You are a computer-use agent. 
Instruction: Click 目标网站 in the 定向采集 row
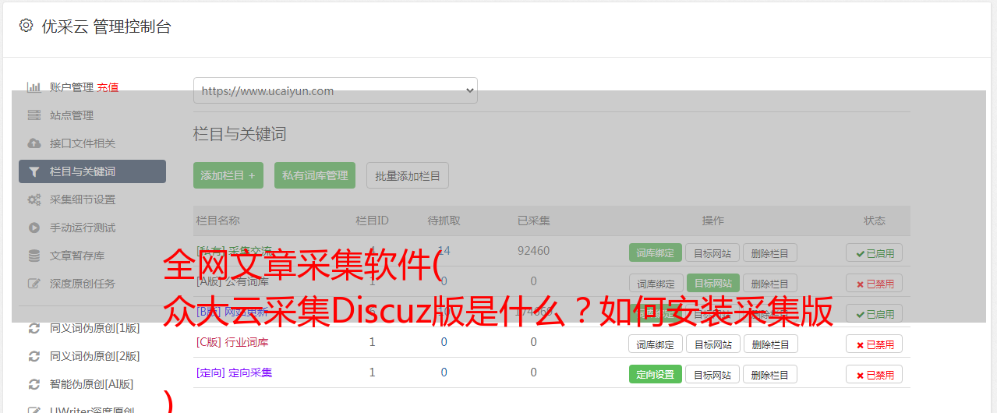713,374
